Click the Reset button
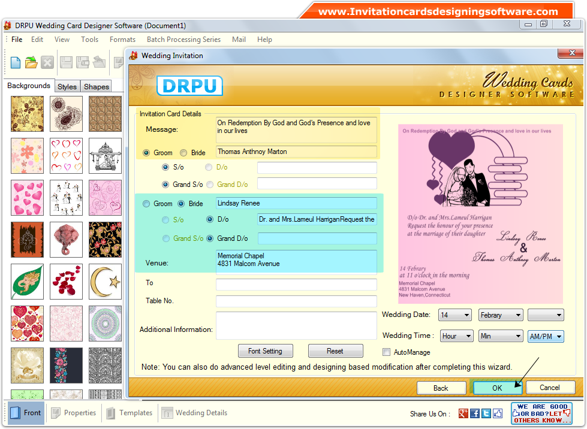The height and width of the screenshot is (429, 587). pos(335,351)
